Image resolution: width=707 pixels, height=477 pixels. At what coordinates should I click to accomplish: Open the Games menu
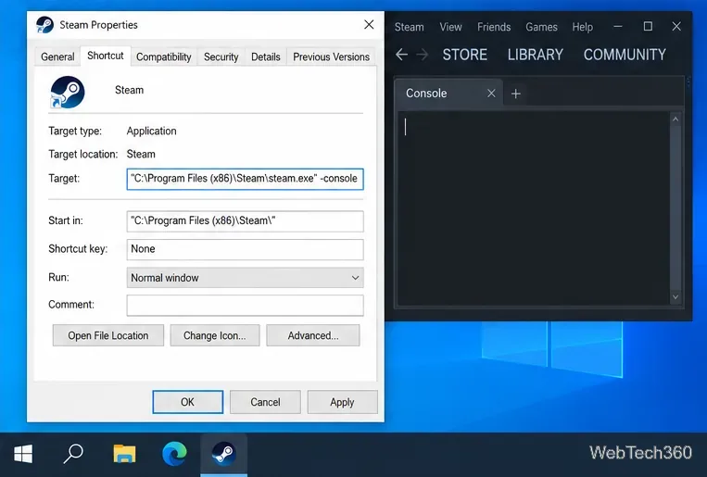coord(541,27)
